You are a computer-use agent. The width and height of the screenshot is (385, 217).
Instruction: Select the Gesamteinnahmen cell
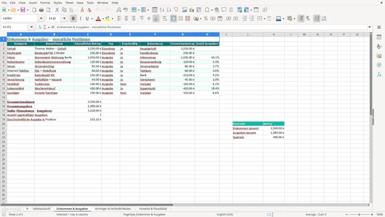click(21, 102)
